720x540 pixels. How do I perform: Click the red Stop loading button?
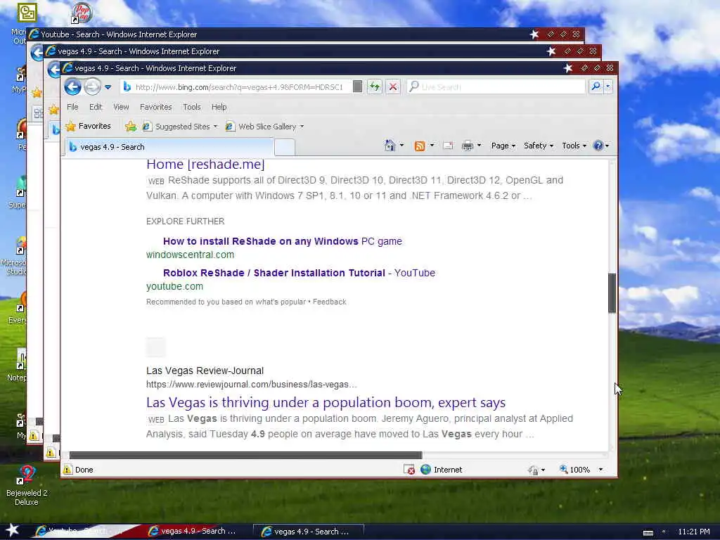tap(393, 86)
